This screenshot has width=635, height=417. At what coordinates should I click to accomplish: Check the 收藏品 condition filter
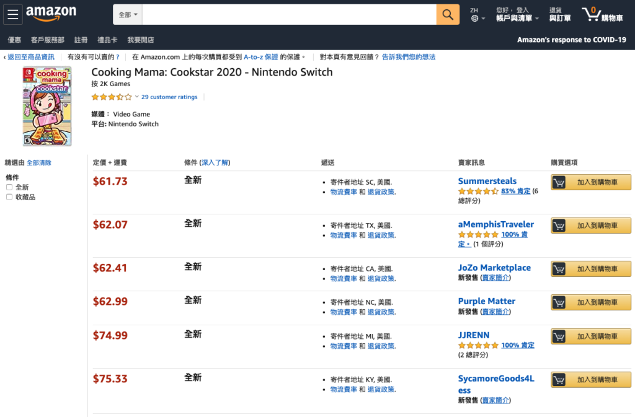point(9,197)
